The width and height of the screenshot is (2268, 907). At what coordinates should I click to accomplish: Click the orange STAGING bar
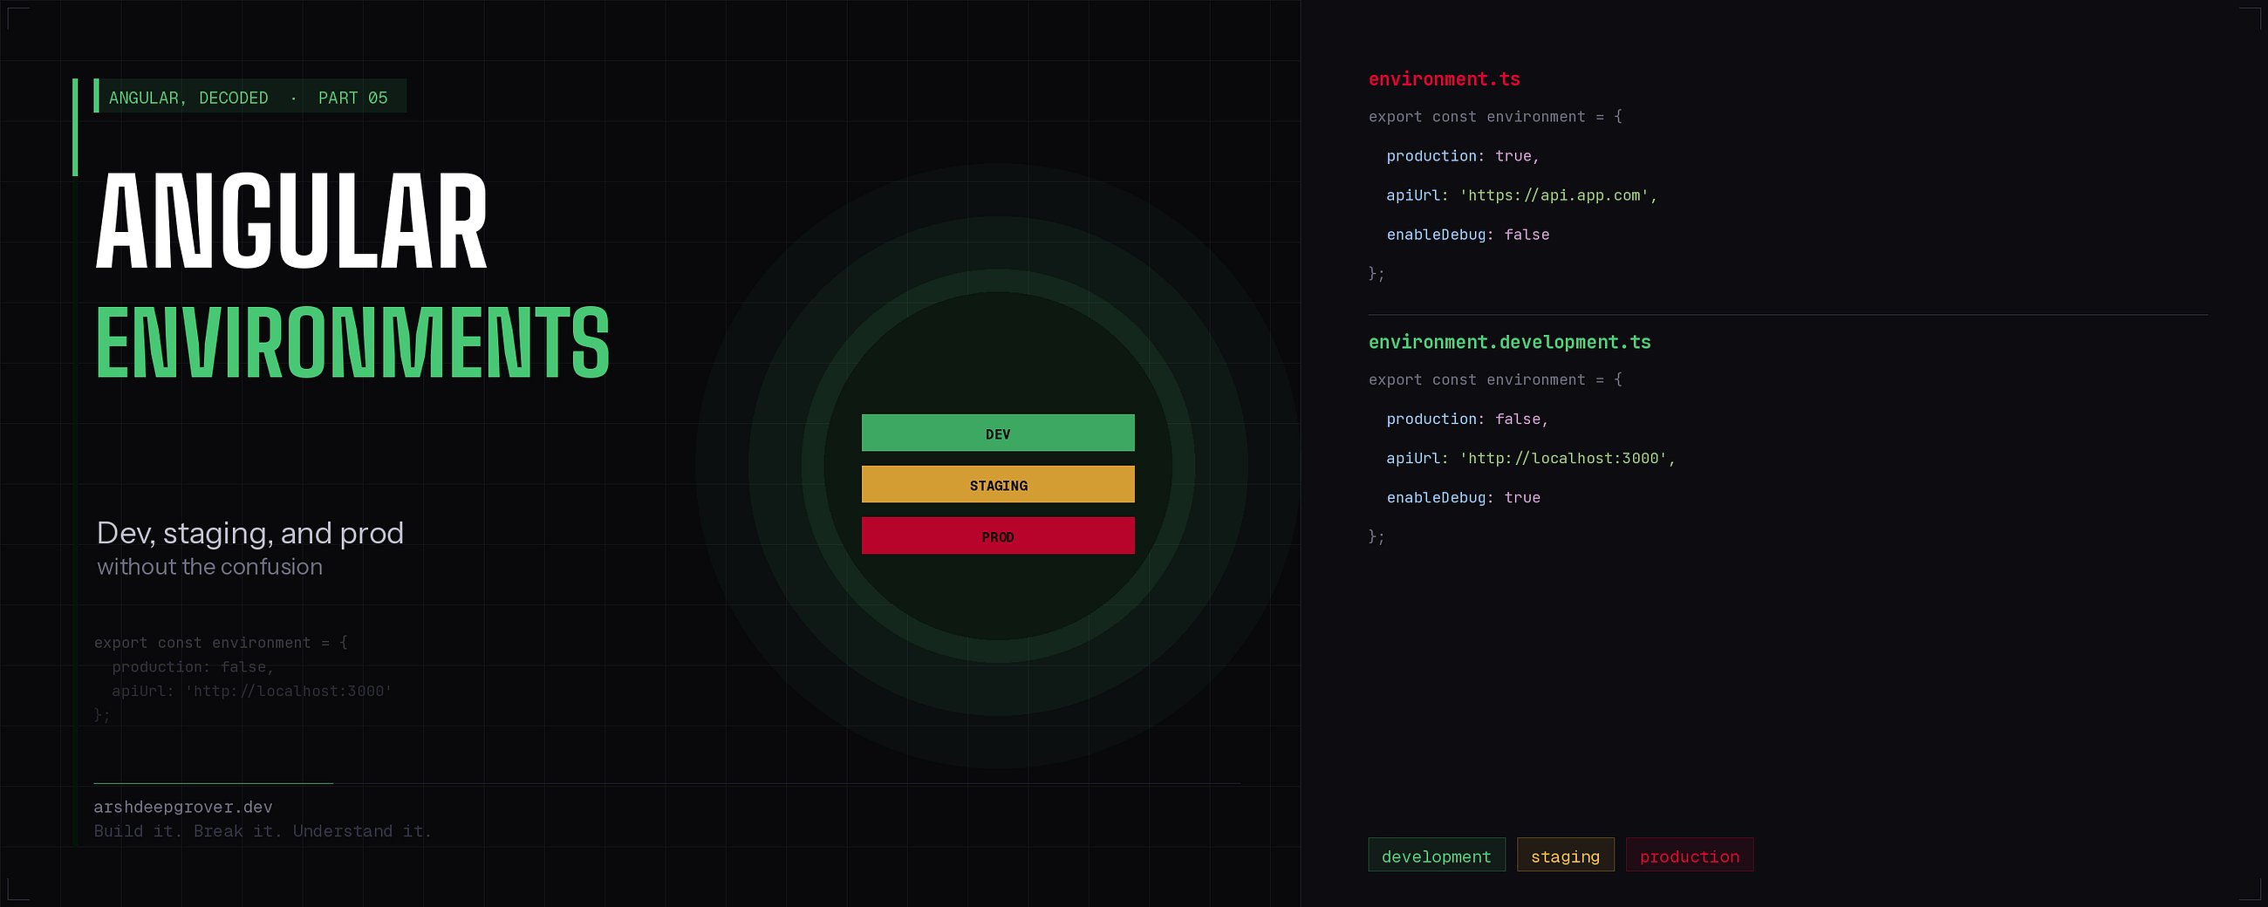point(998,484)
